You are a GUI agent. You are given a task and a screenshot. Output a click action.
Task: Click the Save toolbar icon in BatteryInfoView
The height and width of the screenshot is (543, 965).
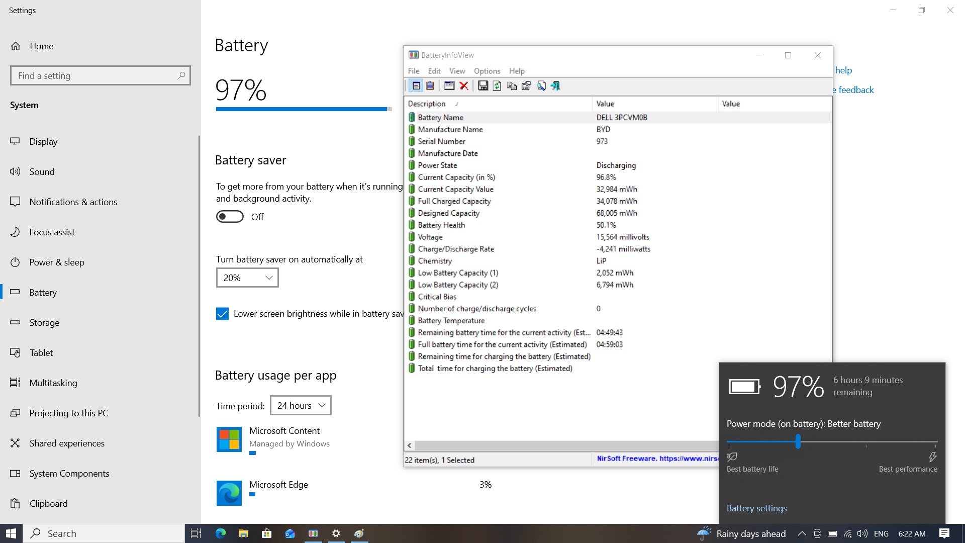point(482,85)
